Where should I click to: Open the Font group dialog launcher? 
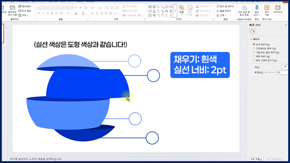87,19
